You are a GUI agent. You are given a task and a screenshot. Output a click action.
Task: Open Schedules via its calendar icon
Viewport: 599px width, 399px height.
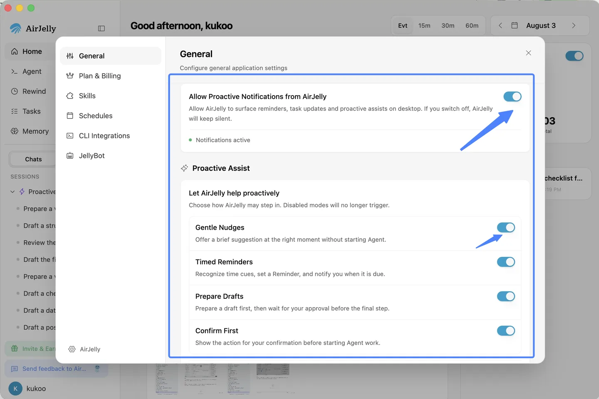point(70,116)
